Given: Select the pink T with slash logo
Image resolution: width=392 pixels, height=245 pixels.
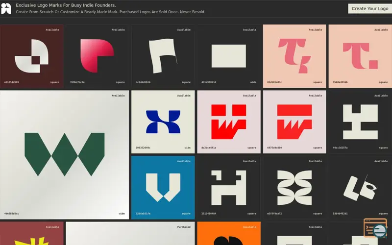Looking at the screenshot, I should (x=294, y=56).
